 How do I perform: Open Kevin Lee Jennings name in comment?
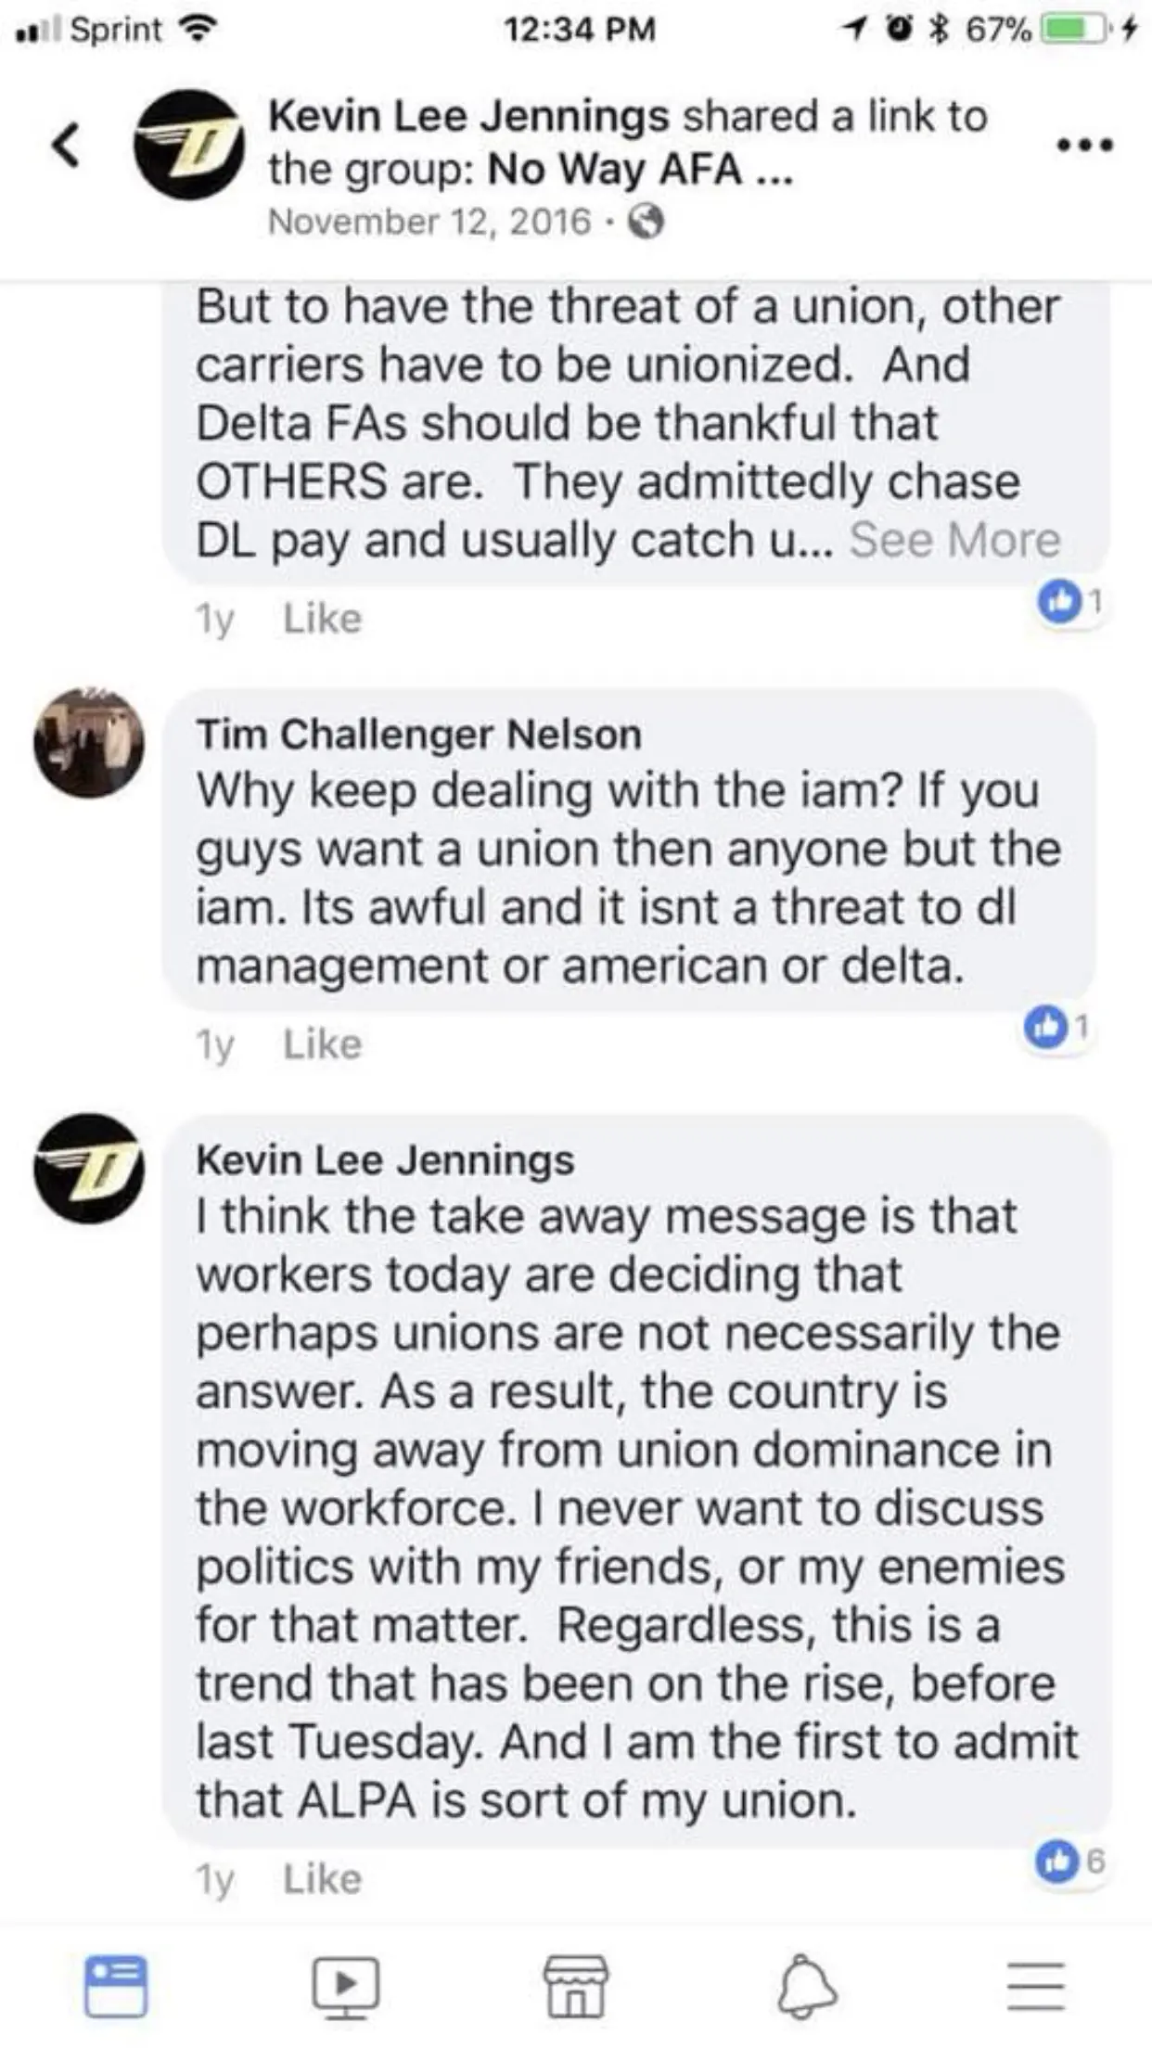tap(385, 1160)
